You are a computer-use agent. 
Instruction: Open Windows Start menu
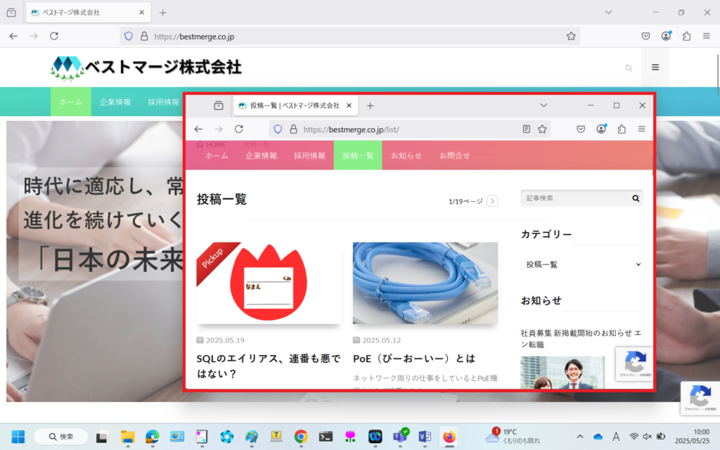pyautogui.click(x=18, y=436)
